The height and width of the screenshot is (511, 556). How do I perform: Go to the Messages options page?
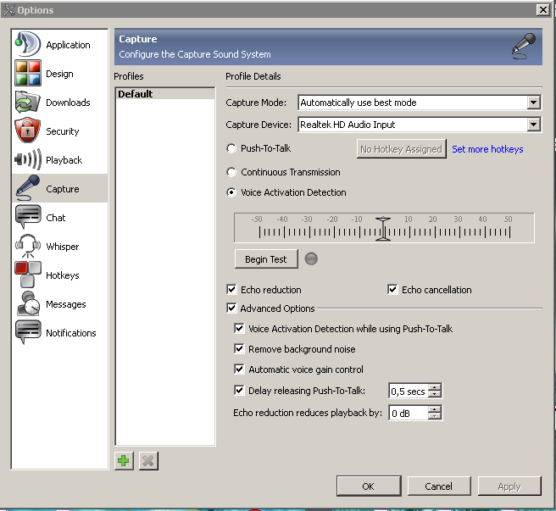[59, 304]
